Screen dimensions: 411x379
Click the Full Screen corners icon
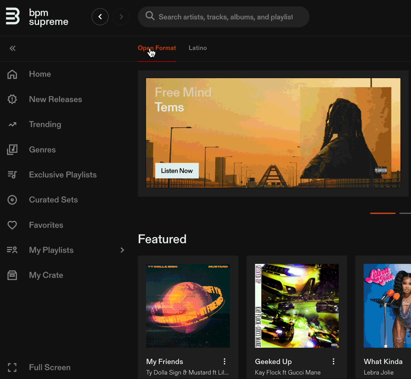pyautogui.click(x=12, y=368)
